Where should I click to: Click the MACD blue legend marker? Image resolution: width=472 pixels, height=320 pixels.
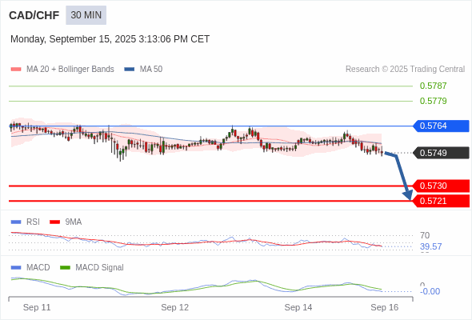tap(16, 268)
